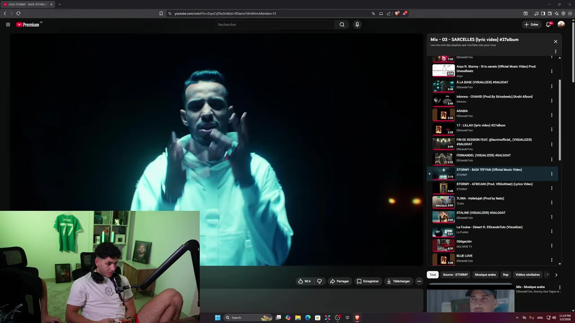Open the YouTube hamburger guide menu
This screenshot has width=575, height=323.
(8, 25)
